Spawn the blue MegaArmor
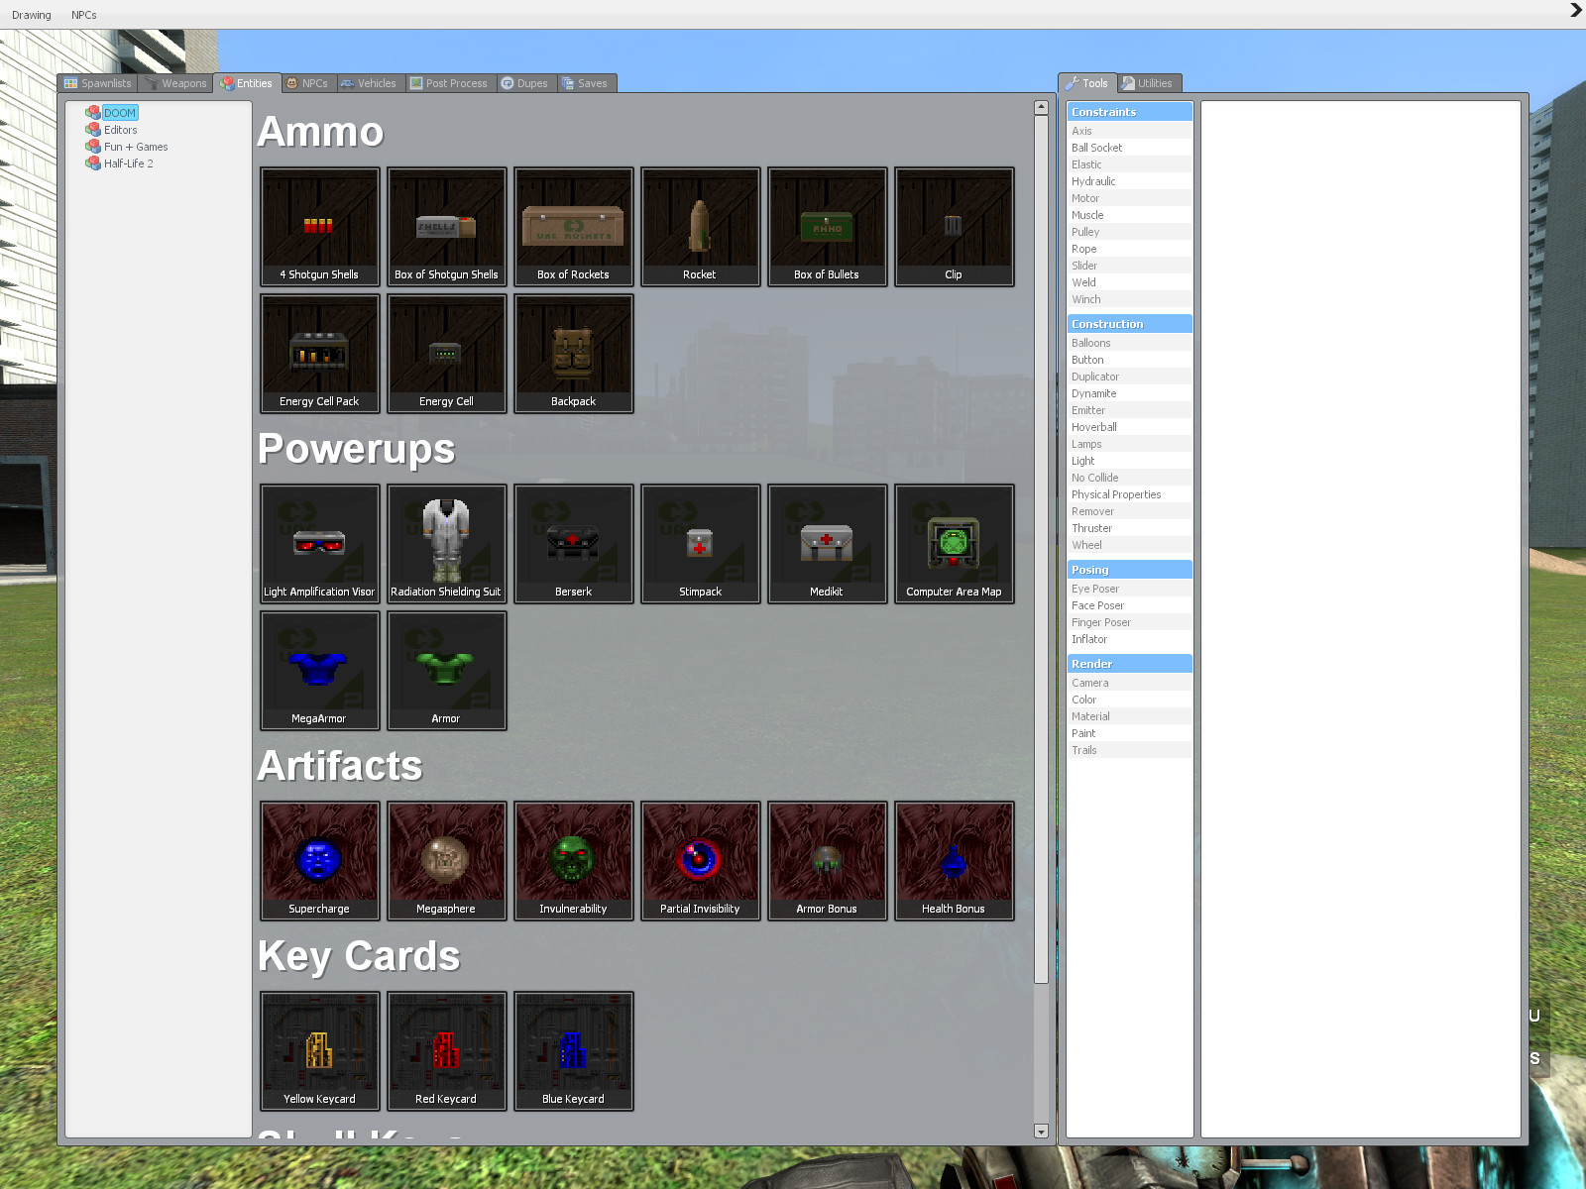Screen dimensions: 1586x1189 click(x=319, y=671)
